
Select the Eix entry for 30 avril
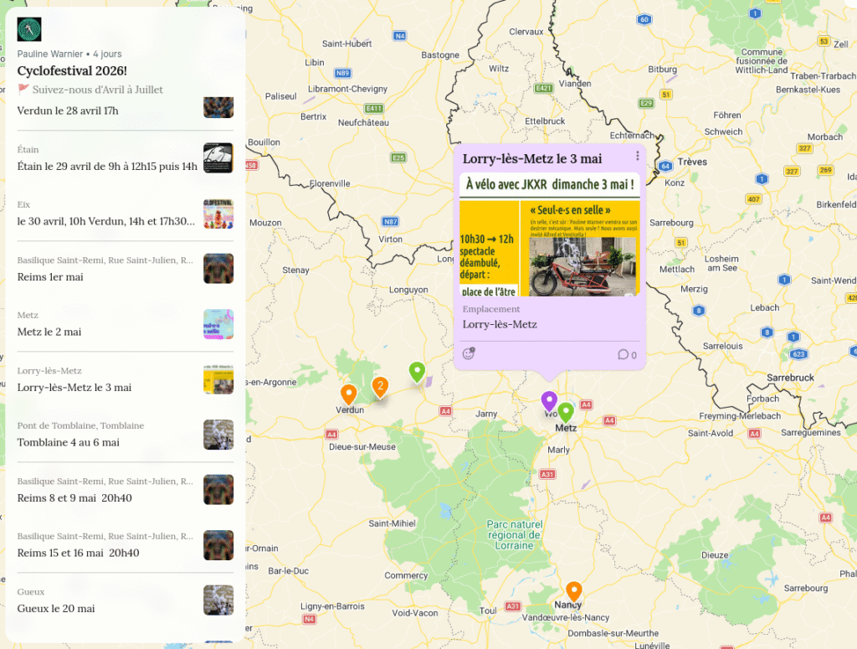click(105, 221)
